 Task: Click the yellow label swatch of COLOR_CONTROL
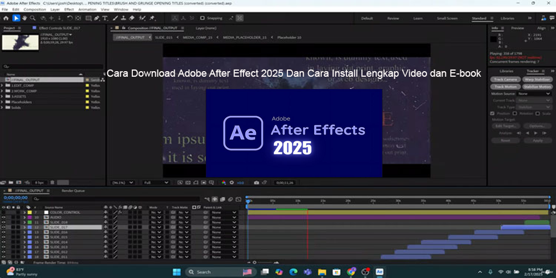pos(30,212)
